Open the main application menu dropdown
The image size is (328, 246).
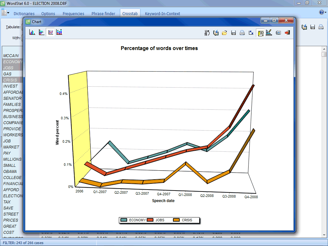(x=5, y=13)
